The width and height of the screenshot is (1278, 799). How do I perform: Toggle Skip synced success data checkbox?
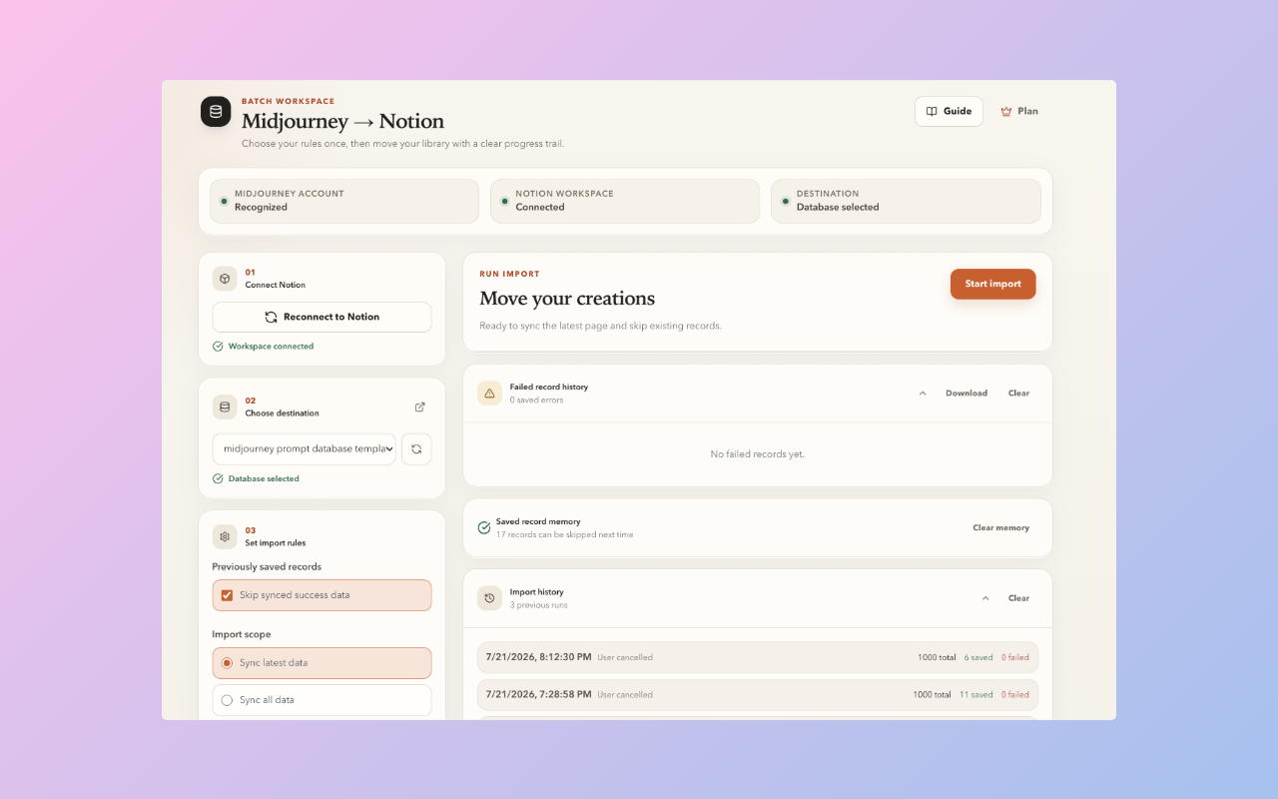point(227,595)
